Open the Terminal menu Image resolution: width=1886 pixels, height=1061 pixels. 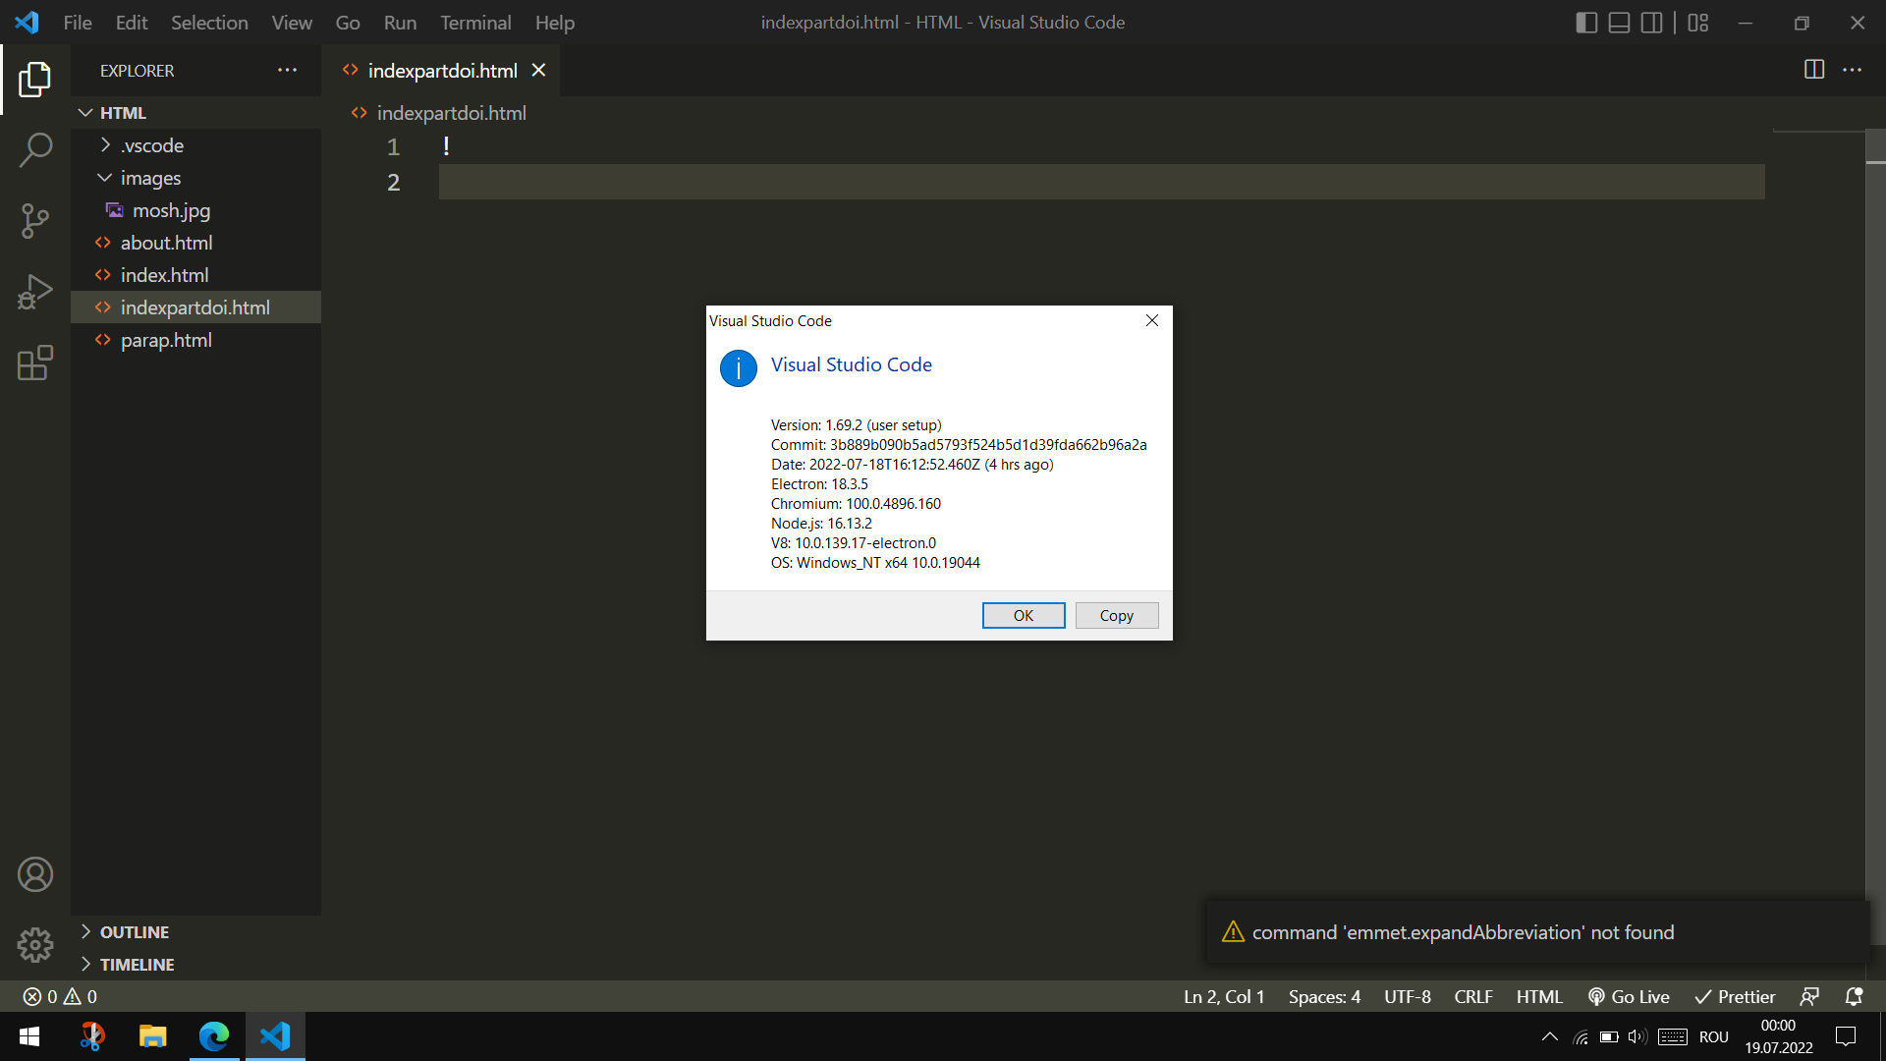(x=474, y=22)
